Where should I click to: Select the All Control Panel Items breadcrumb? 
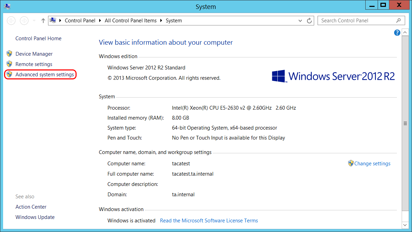pyautogui.click(x=130, y=21)
